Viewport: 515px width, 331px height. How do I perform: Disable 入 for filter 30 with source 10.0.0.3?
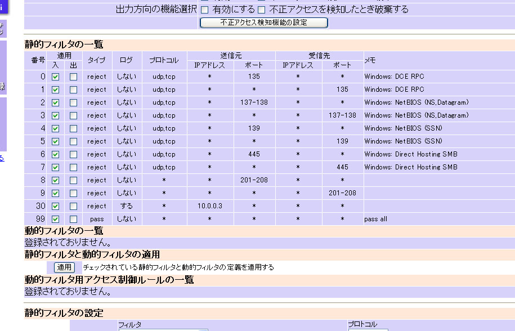click(x=56, y=206)
